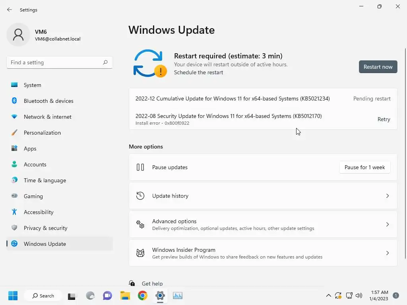Image resolution: width=407 pixels, height=305 pixels.
Task: Click the Accessibility figure icon
Action: 14,212
